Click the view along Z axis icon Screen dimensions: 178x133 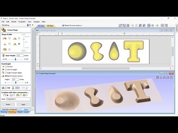[x=164, y=77]
